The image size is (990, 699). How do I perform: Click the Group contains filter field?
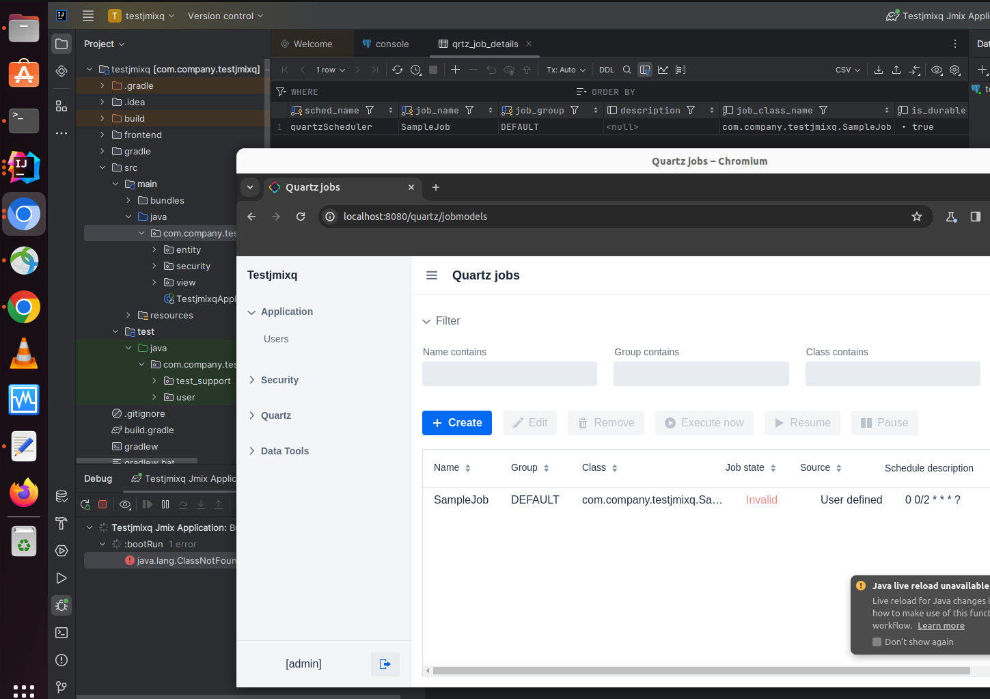tap(701, 374)
